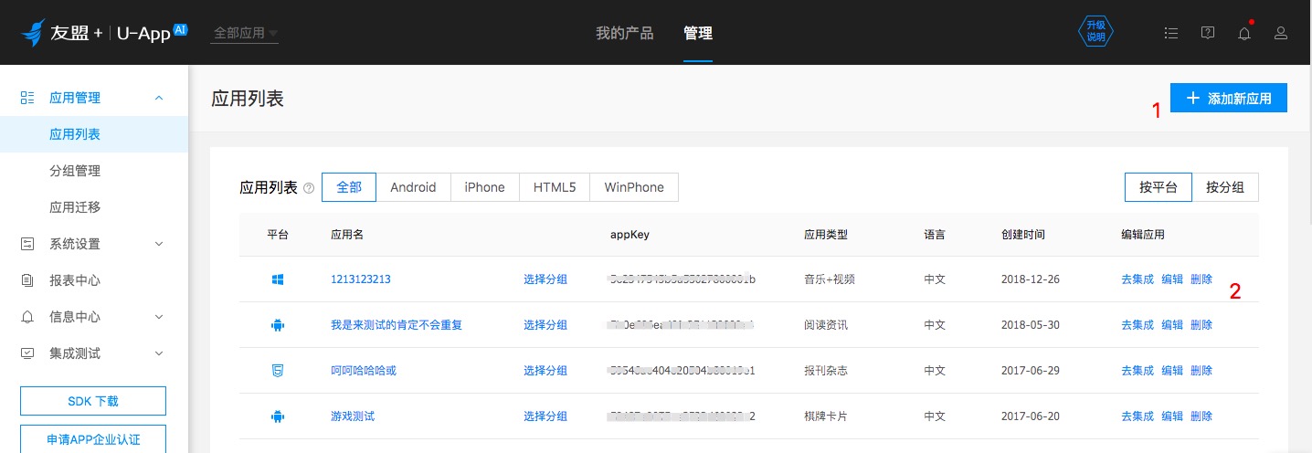Click the 集成测试 sidebar icon
This screenshot has width=1312, height=453.
27,353
